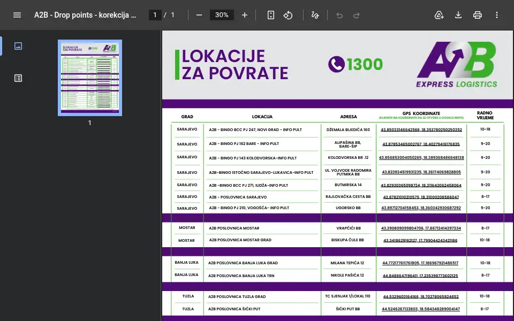The height and width of the screenshot is (321, 514).
Task: Select page 1 thumbnail
Action: click(x=90, y=78)
